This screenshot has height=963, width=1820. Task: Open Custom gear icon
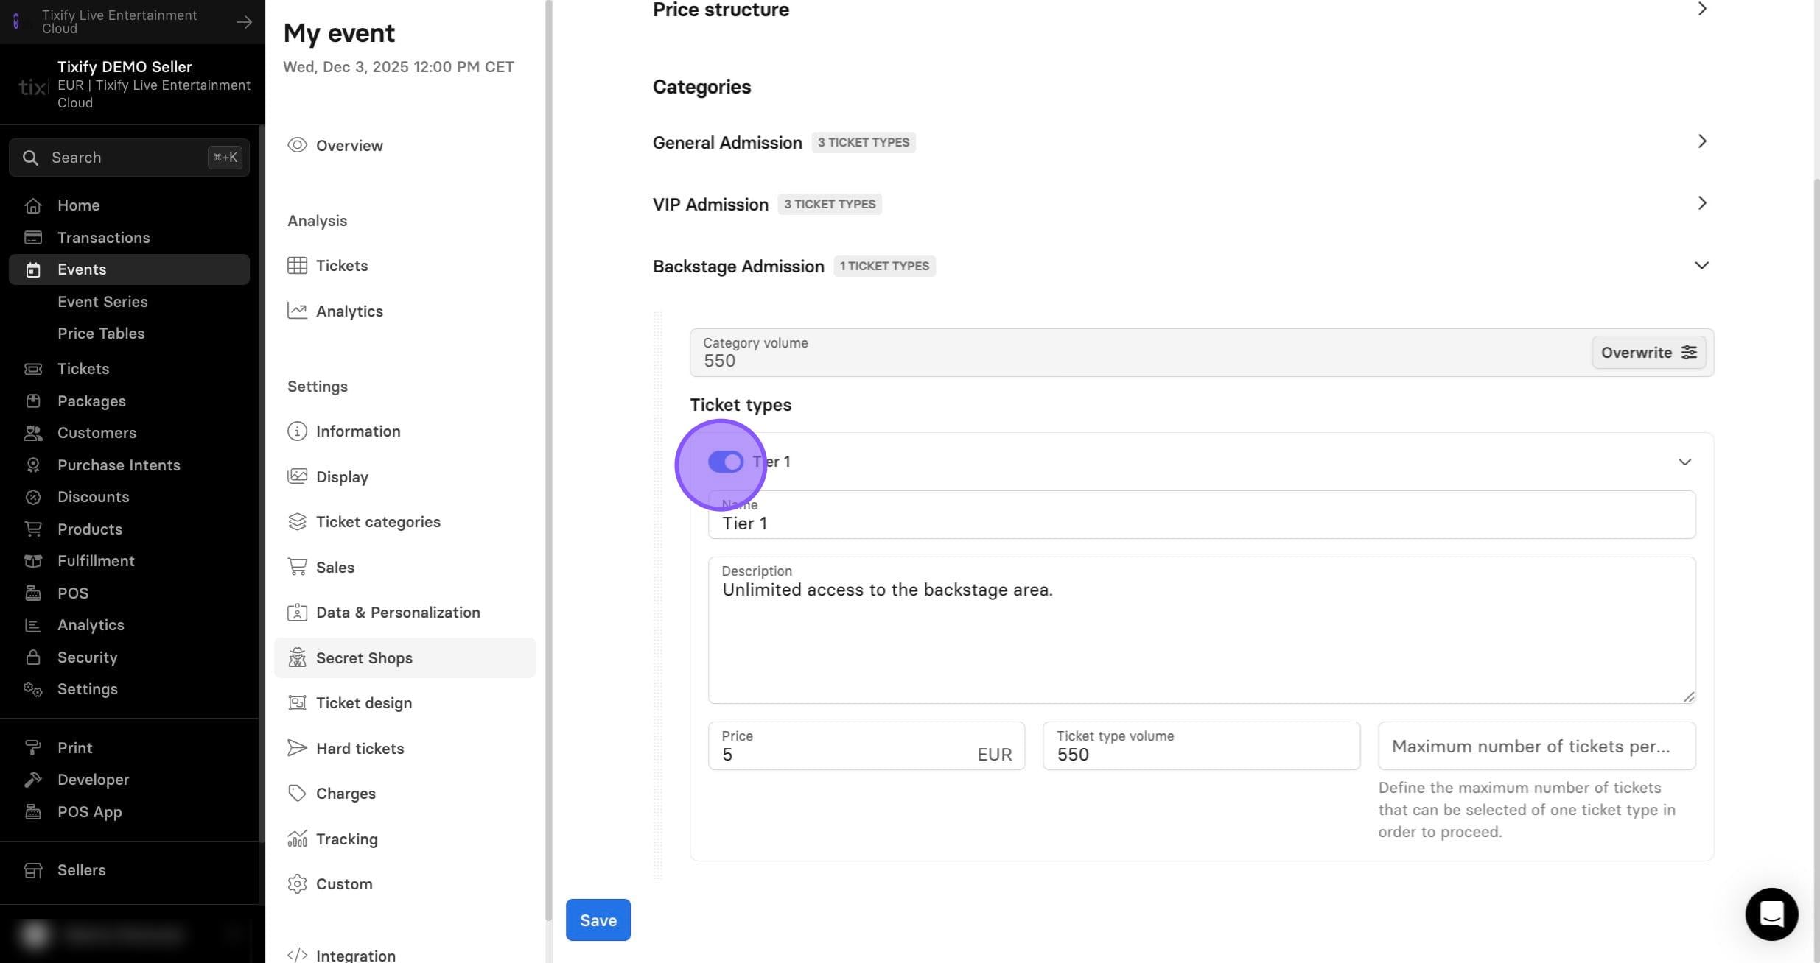297,883
